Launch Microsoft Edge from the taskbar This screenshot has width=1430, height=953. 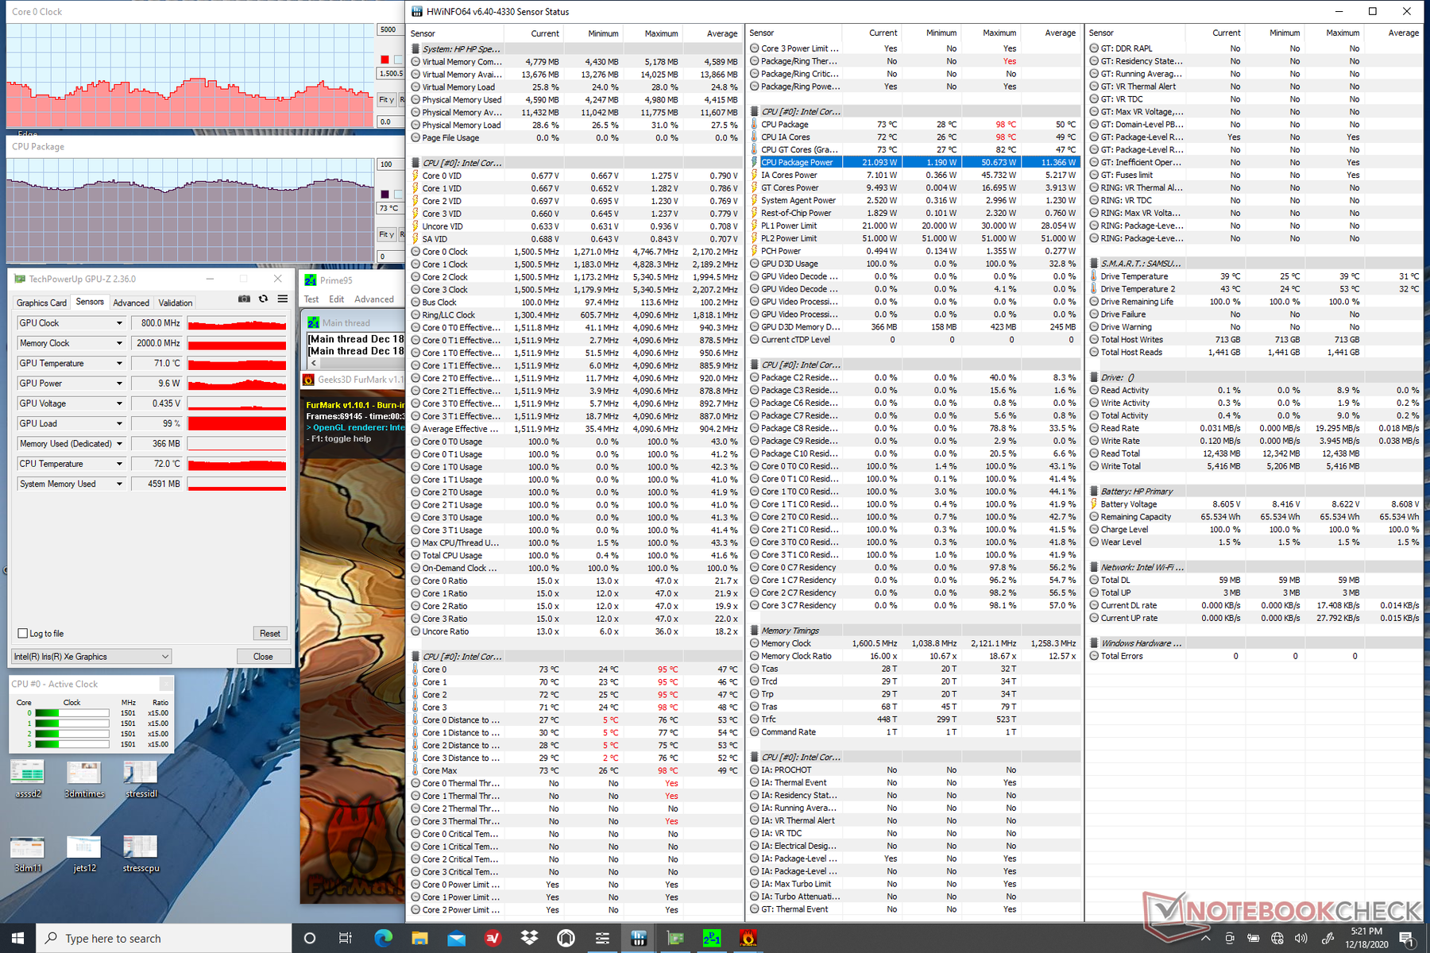click(383, 938)
